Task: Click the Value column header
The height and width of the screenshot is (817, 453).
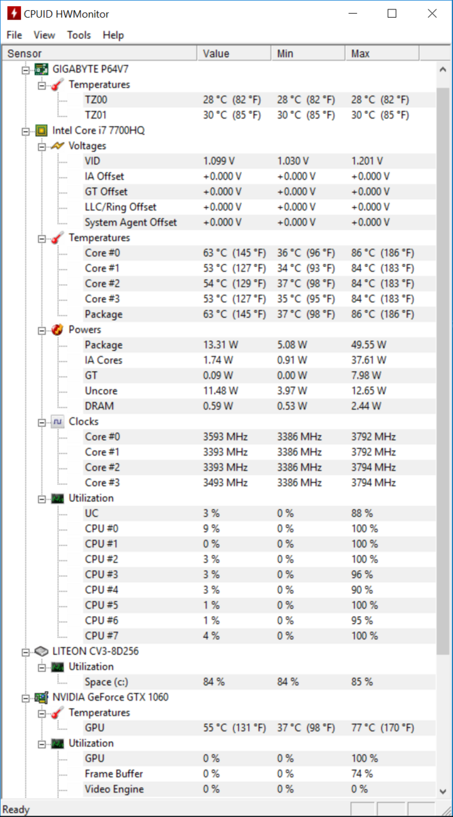Action: (234, 53)
